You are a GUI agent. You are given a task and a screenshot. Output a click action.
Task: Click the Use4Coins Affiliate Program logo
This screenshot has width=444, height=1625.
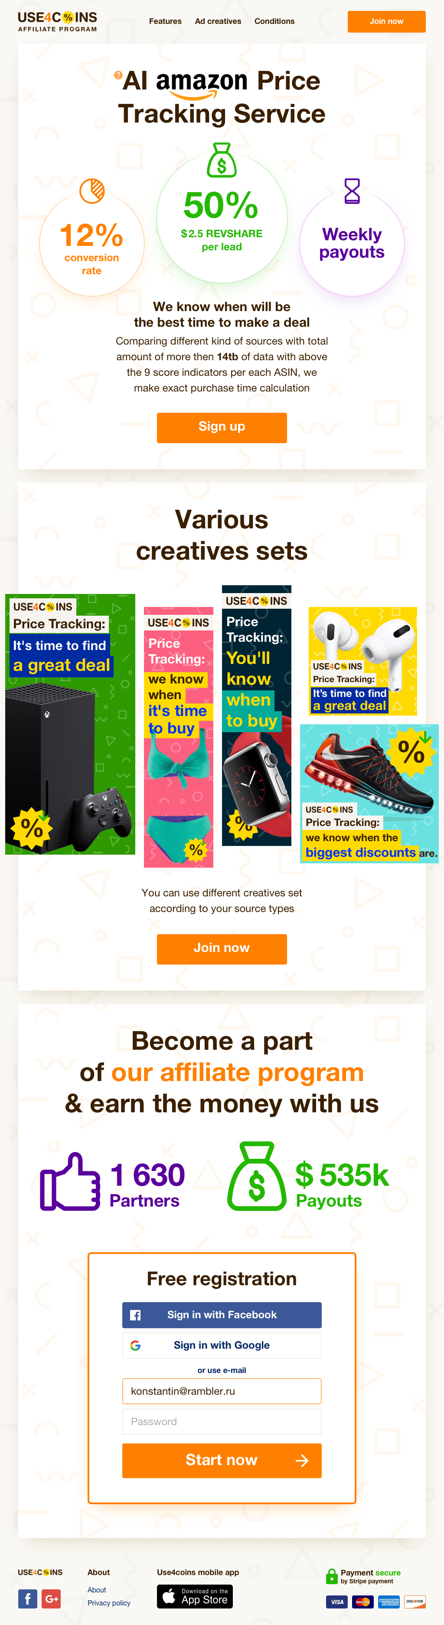pyautogui.click(x=57, y=21)
